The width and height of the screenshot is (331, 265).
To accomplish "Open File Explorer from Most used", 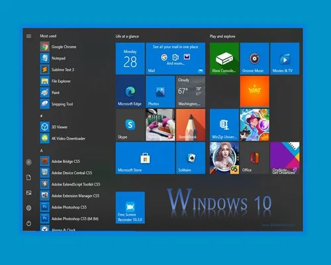I will (x=56, y=81).
